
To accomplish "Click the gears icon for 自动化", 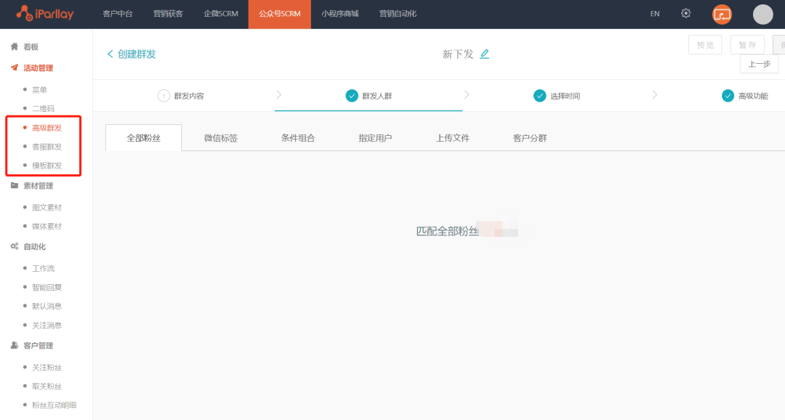I will [x=15, y=246].
